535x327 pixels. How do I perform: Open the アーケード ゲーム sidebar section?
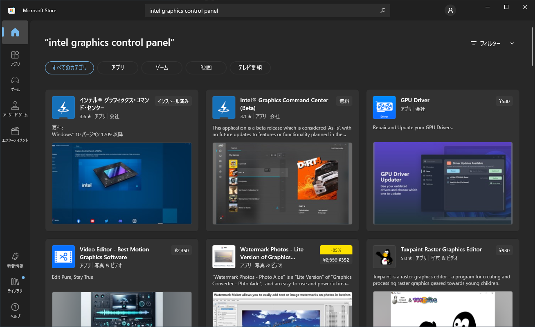(x=15, y=109)
